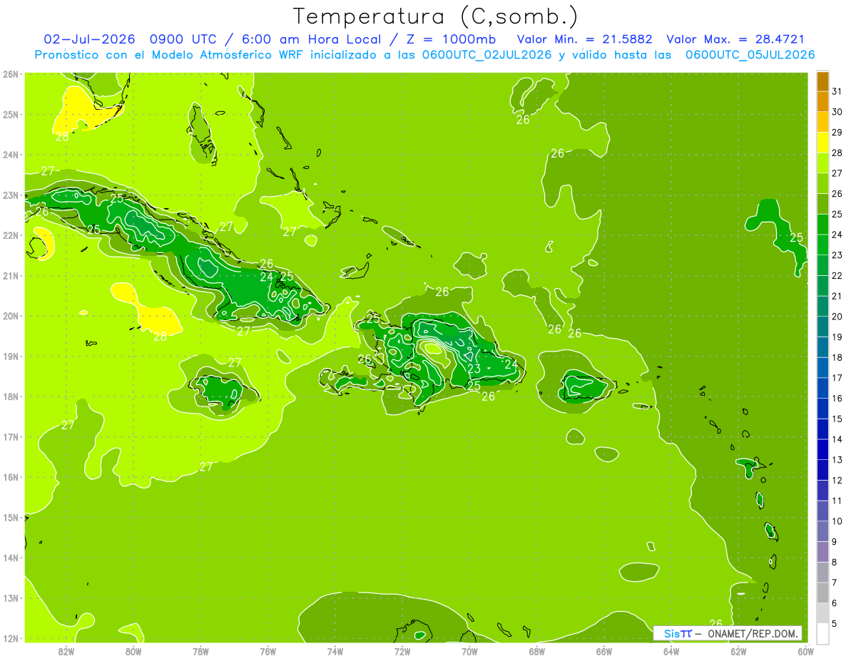Image resolution: width=856 pixels, height=661 pixels.
Task: Click the color bar label "5"
Action: pos(835,624)
